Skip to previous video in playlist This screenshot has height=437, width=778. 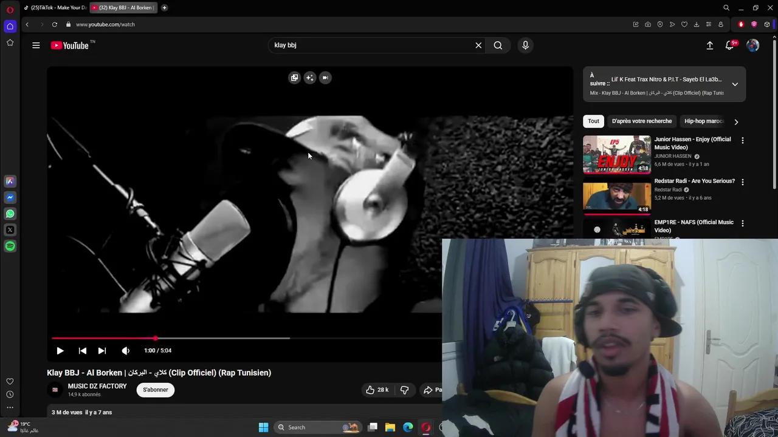(83, 350)
